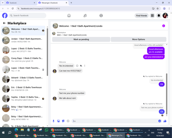Click Find friends button
Viewport: 172px width, 138px height.
(141, 16)
